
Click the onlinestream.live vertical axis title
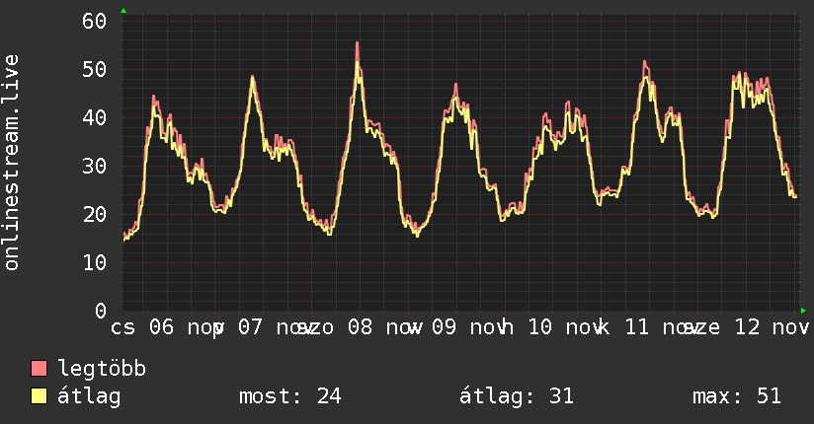[x=11, y=163]
